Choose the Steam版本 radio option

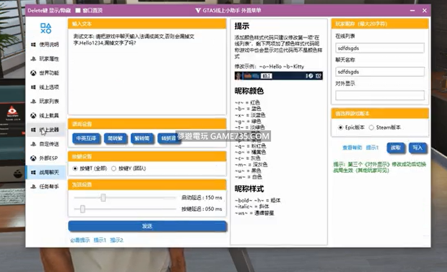(372, 128)
